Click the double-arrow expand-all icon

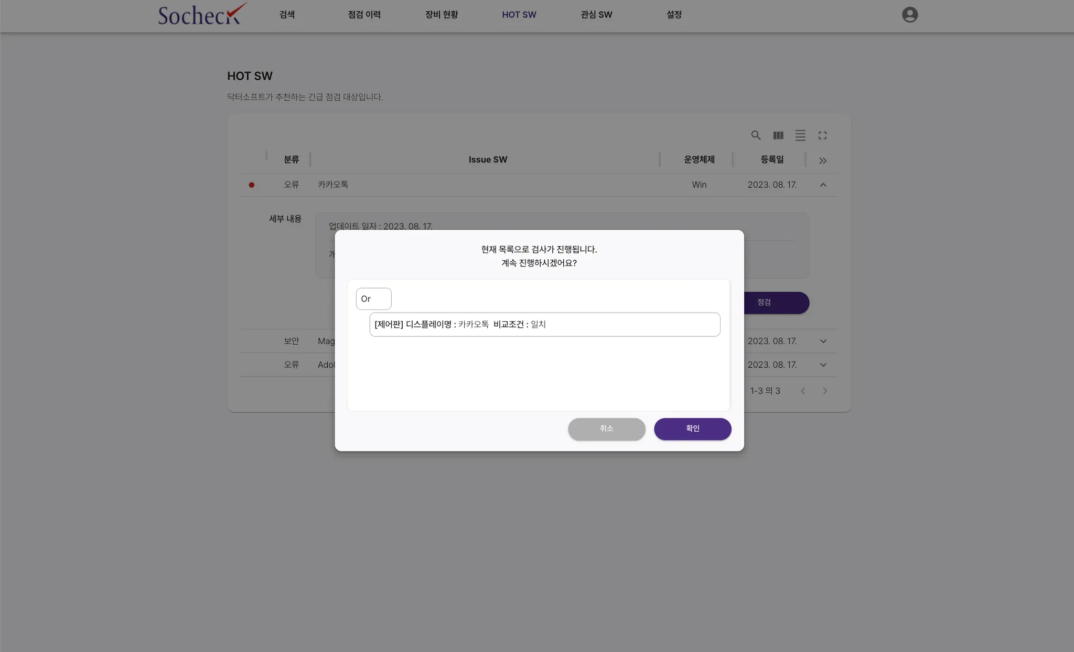tap(823, 161)
